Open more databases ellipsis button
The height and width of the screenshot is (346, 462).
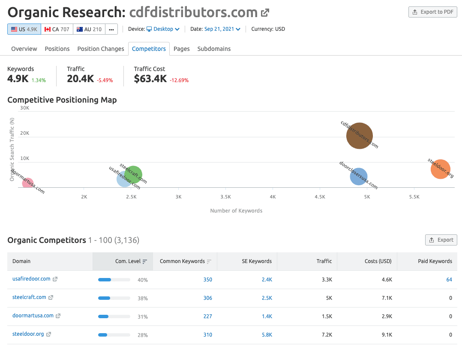click(x=111, y=29)
